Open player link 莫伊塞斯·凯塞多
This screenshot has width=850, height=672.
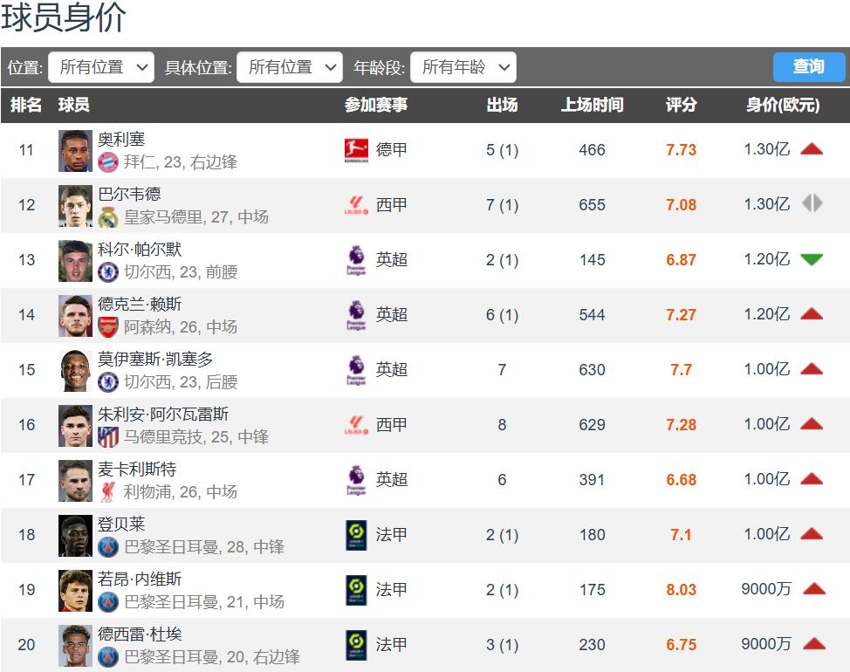[x=155, y=359]
